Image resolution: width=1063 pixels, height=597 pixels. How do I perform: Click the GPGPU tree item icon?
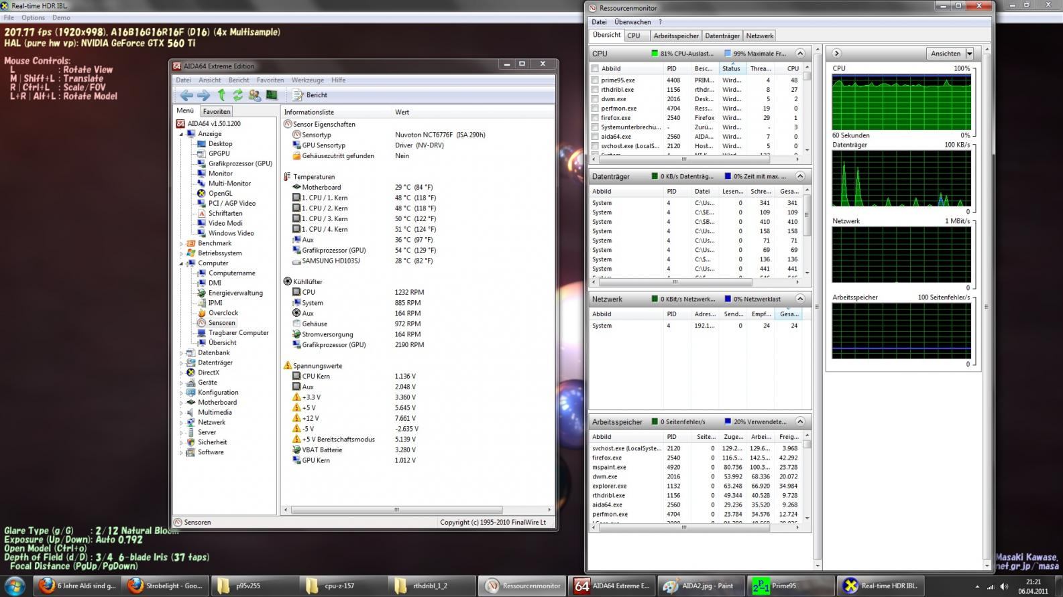tap(202, 153)
